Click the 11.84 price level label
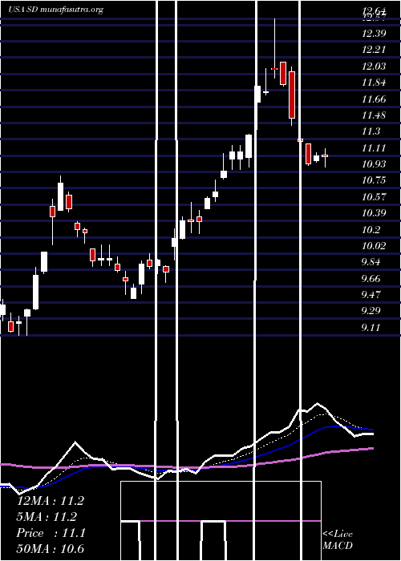 point(374,83)
